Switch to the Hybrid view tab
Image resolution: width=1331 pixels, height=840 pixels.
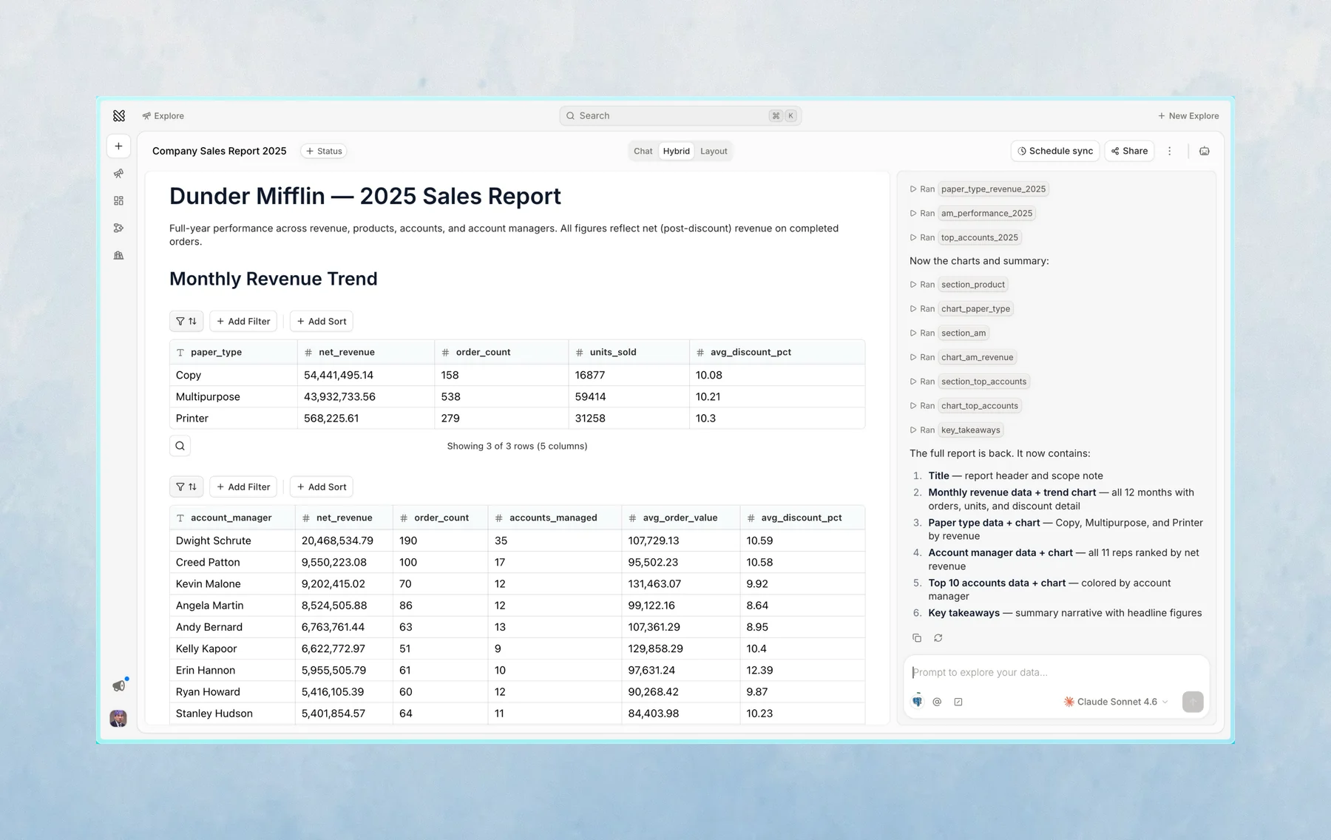676,151
